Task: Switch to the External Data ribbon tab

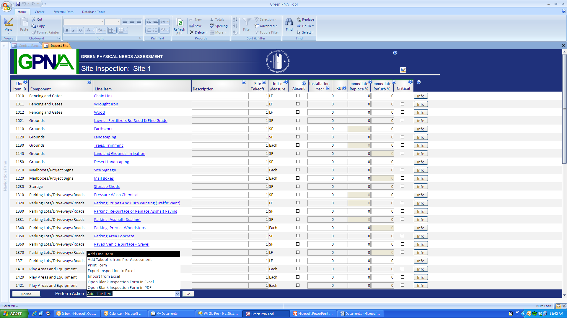Action: click(x=63, y=12)
